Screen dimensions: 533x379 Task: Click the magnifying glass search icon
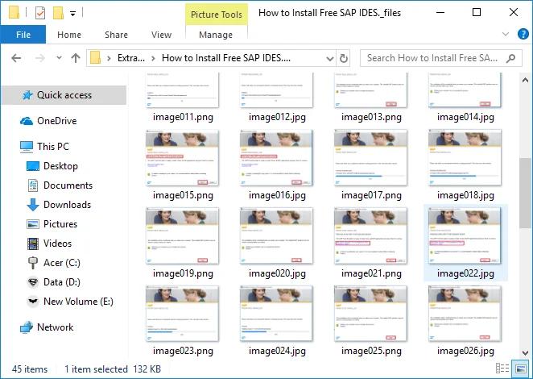pyautogui.click(x=510, y=58)
